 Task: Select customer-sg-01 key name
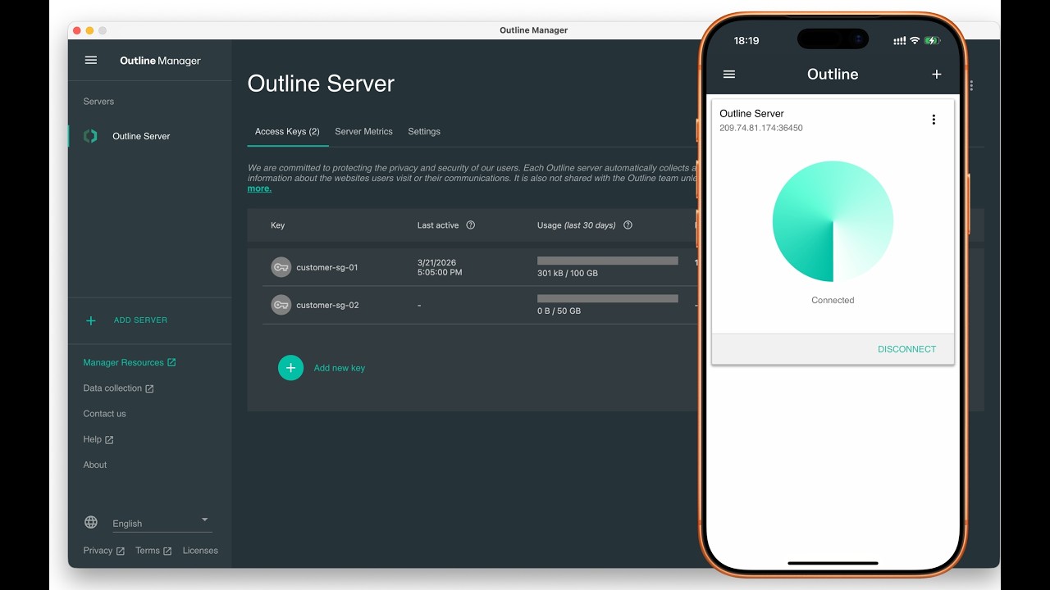pos(327,267)
